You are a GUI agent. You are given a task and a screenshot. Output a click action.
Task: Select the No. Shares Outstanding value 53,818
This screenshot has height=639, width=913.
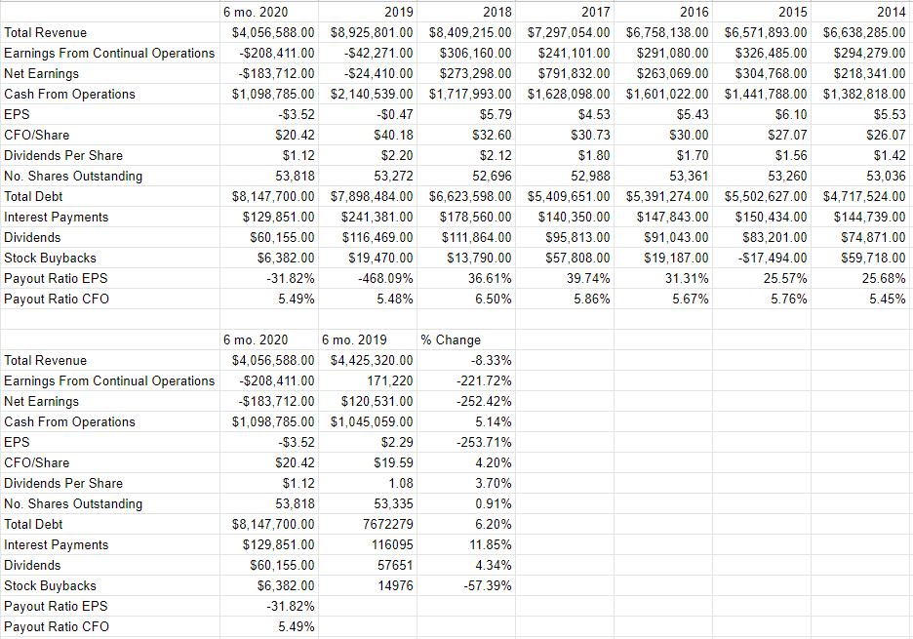(x=294, y=503)
